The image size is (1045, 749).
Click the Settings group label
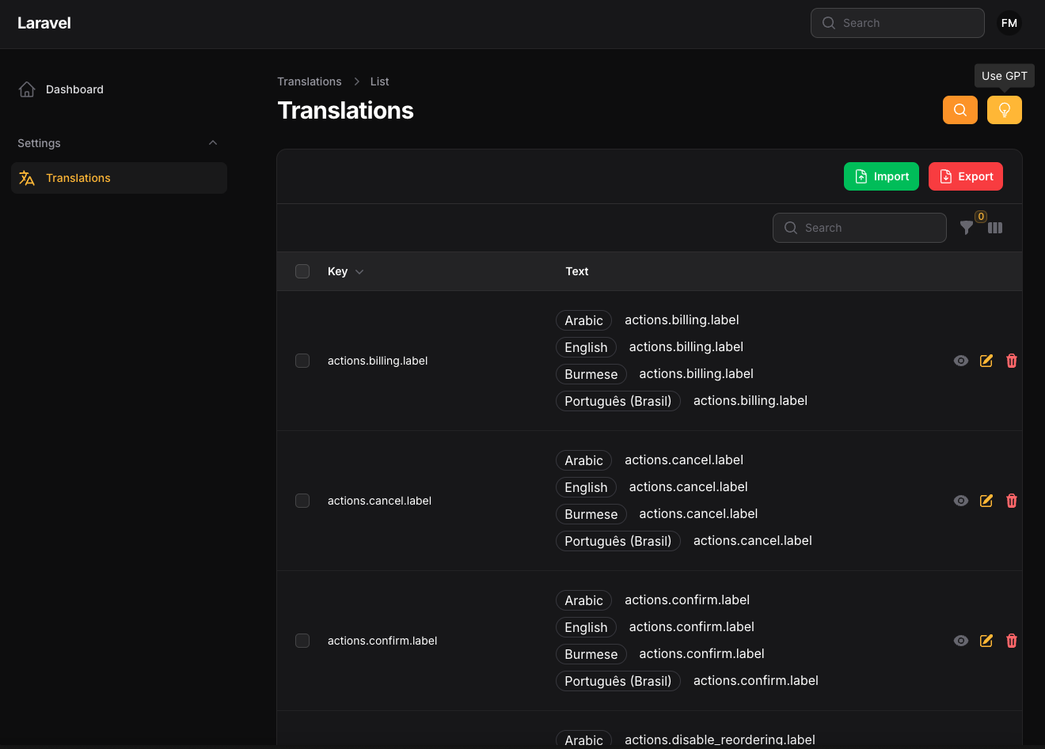coord(39,143)
